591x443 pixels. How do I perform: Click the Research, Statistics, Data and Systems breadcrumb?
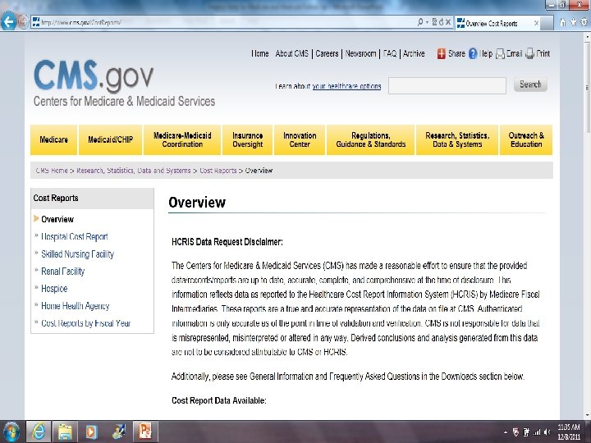(x=134, y=171)
